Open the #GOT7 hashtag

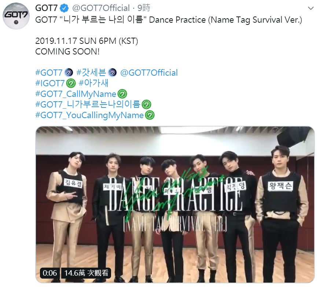pyautogui.click(x=49, y=72)
